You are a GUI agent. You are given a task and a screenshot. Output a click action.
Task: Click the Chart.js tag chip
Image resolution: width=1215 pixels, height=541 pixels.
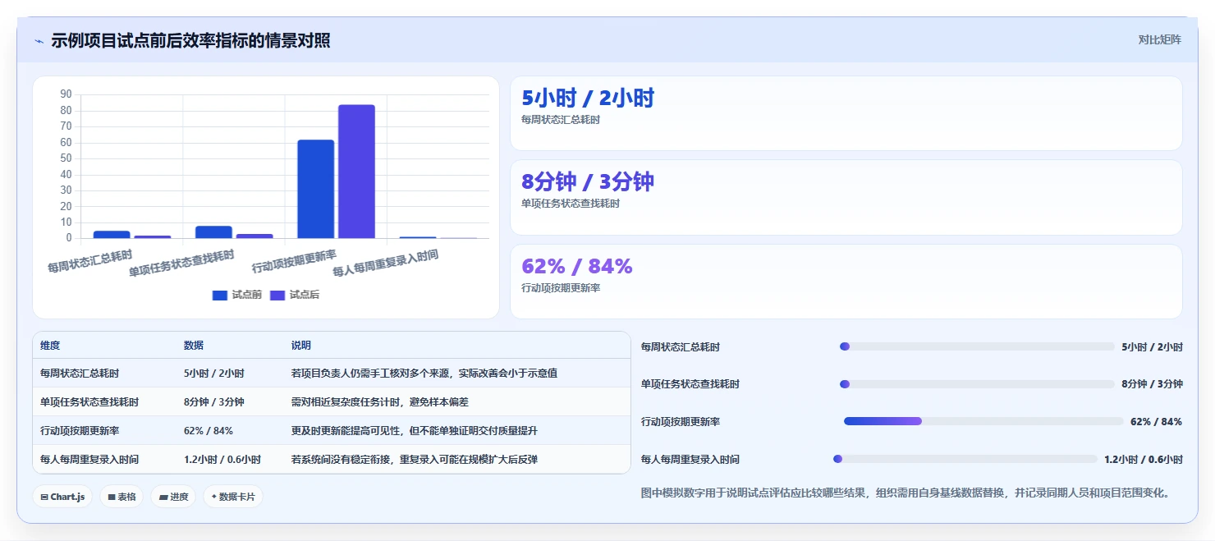click(62, 497)
